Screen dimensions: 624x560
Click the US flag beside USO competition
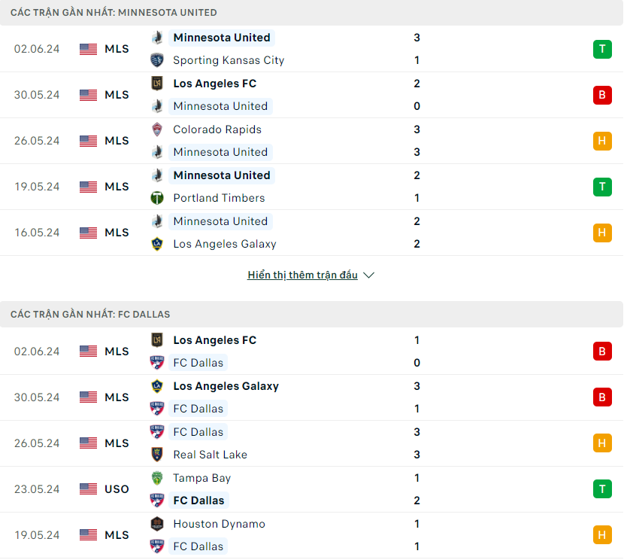[89, 488]
